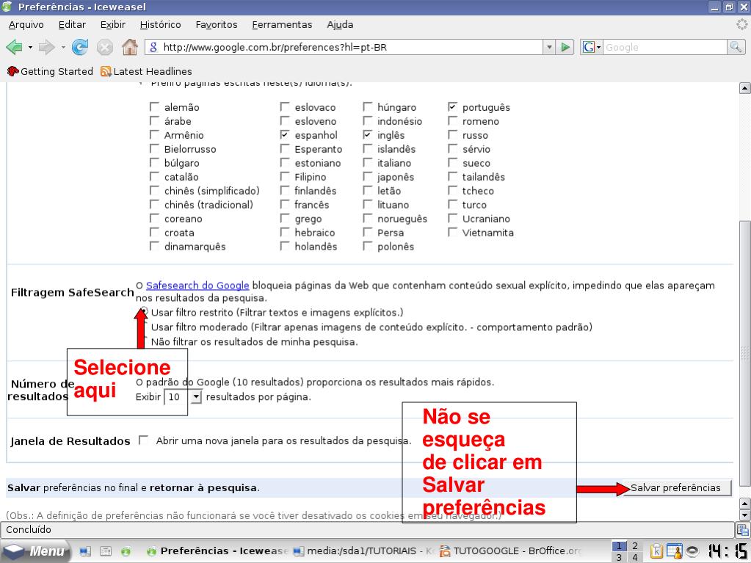Click in the Google search box
751x563 pixels.
(x=665, y=47)
